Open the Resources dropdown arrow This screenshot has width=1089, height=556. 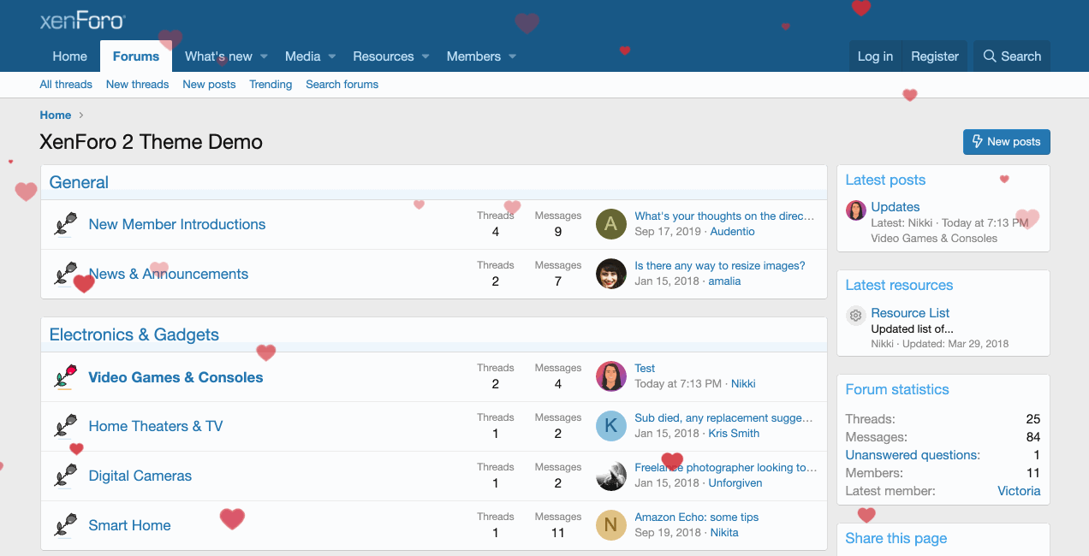pos(425,56)
